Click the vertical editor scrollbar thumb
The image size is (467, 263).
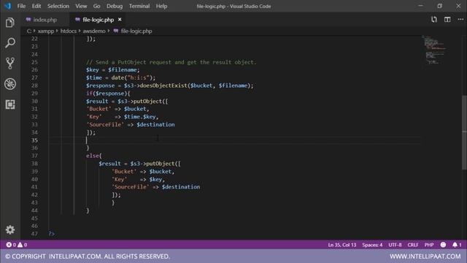(464, 132)
